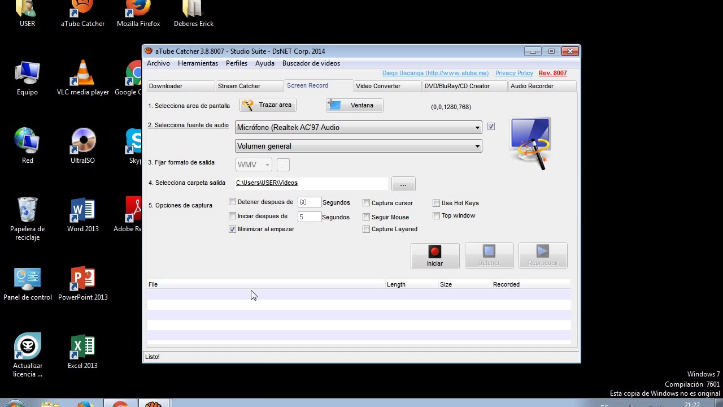Select the Red network desktop icon
The width and height of the screenshot is (723, 407).
click(27, 146)
